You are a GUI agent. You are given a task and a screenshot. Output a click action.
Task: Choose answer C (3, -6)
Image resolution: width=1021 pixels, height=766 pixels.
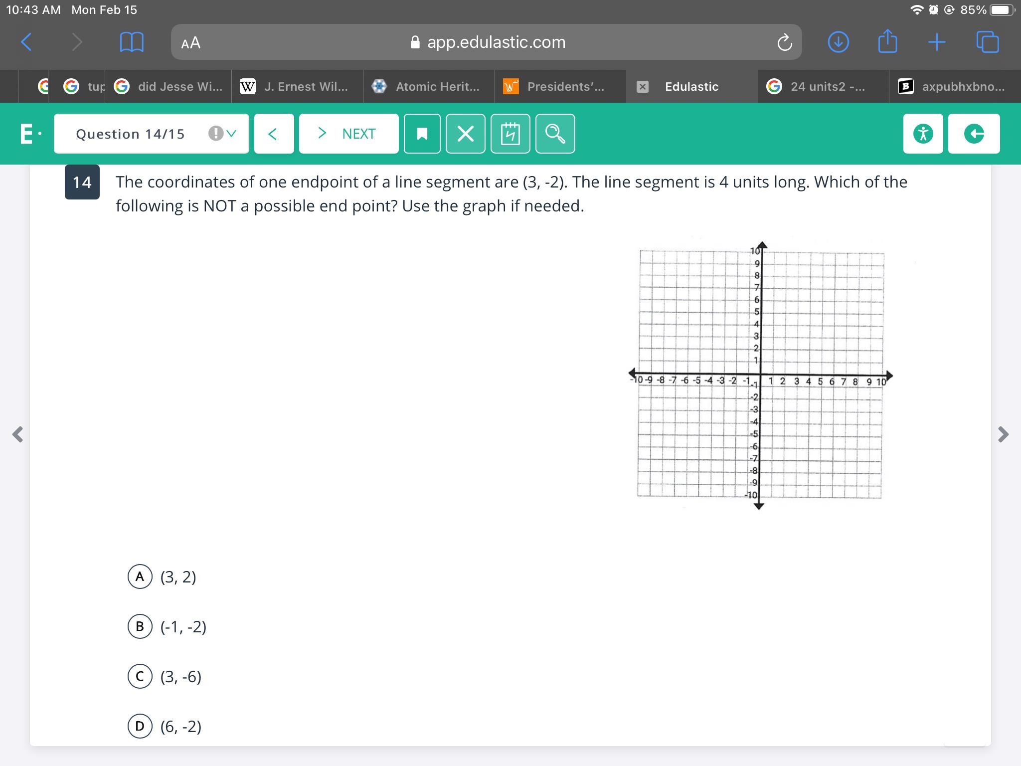click(x=140, y=676)
